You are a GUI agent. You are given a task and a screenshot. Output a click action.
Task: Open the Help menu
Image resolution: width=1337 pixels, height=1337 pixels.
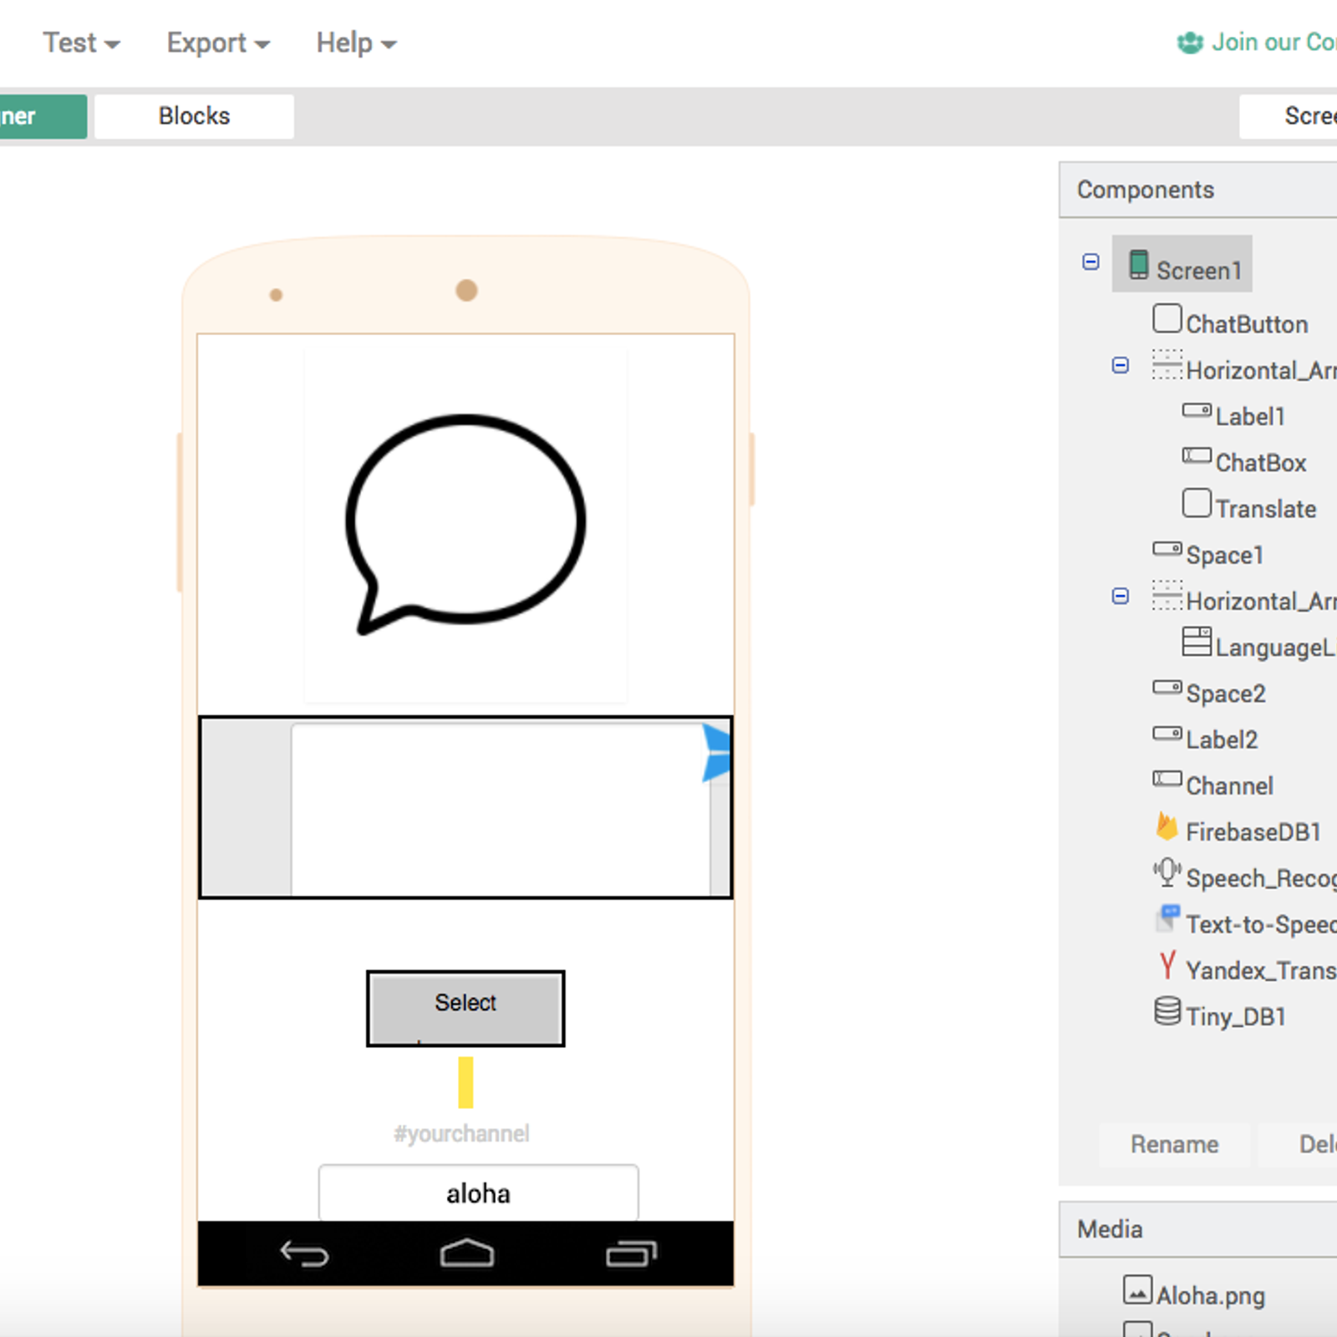coord(356,43)
